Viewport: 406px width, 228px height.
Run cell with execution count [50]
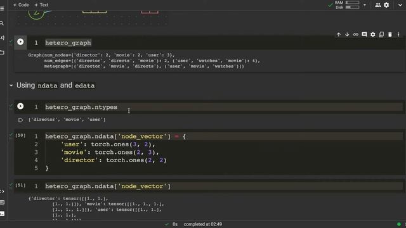click(x=20, y=136)
